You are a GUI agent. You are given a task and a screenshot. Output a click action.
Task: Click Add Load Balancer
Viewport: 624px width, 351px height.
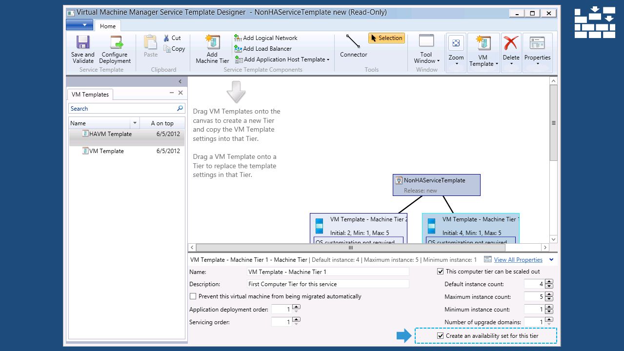[263, 49]
